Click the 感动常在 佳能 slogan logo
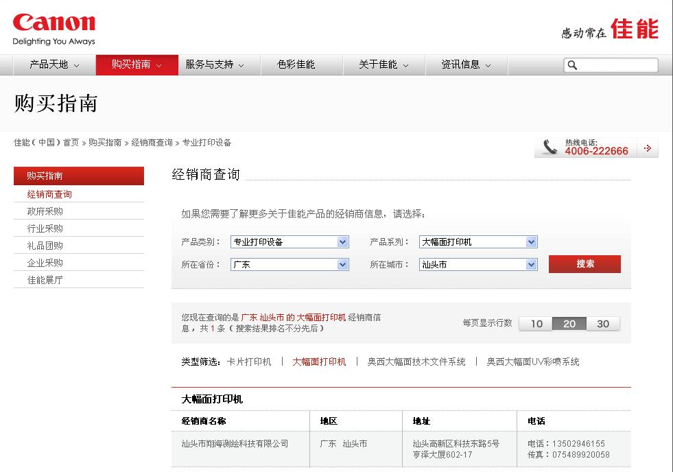673x472 pixels. tap(609, 29)
